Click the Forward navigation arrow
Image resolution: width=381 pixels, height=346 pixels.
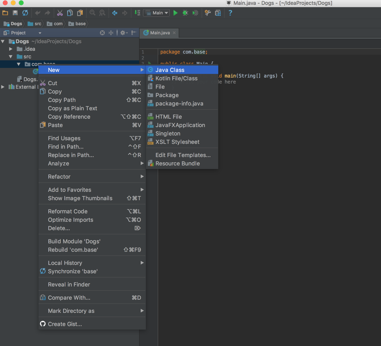coord(125,13)
